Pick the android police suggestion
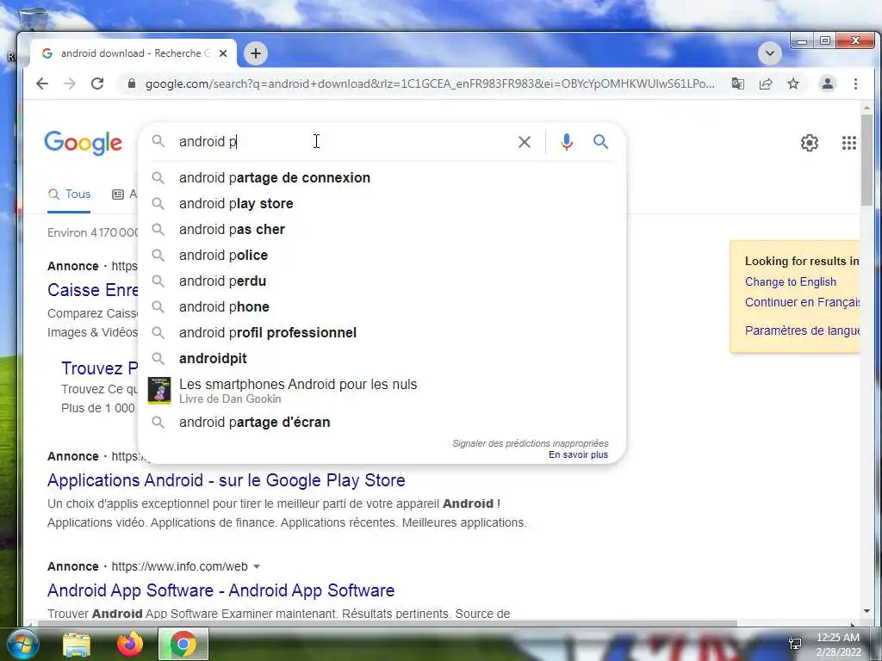The height and width of the screenshot is (661, 882). coord(382,255)
